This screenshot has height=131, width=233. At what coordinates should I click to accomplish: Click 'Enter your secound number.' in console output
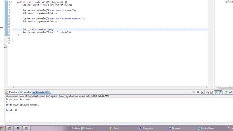[22, 105]
